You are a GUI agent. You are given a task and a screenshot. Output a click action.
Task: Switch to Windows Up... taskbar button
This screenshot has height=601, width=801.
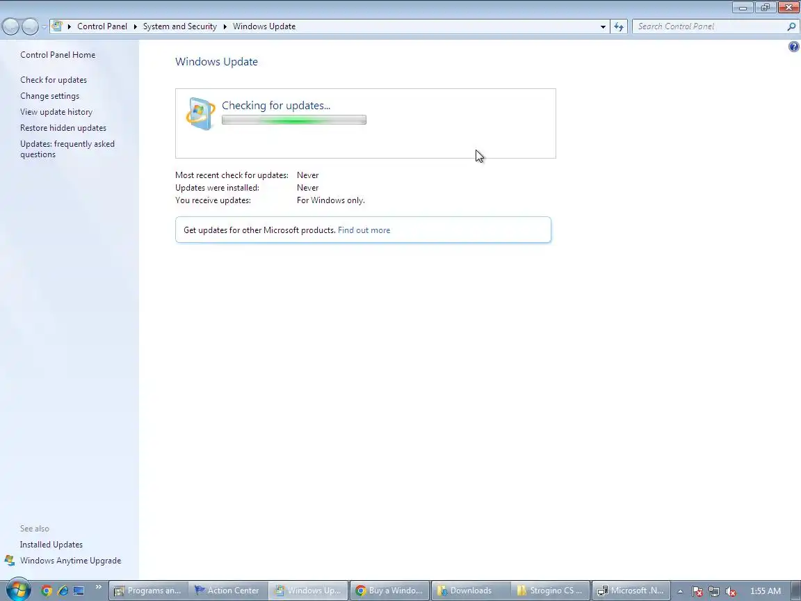309,591
